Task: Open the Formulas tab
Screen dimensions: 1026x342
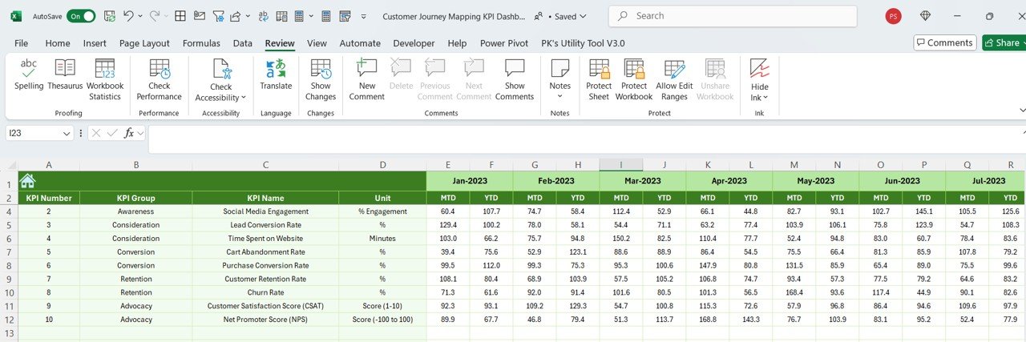Action: click(x=201, y=43)
